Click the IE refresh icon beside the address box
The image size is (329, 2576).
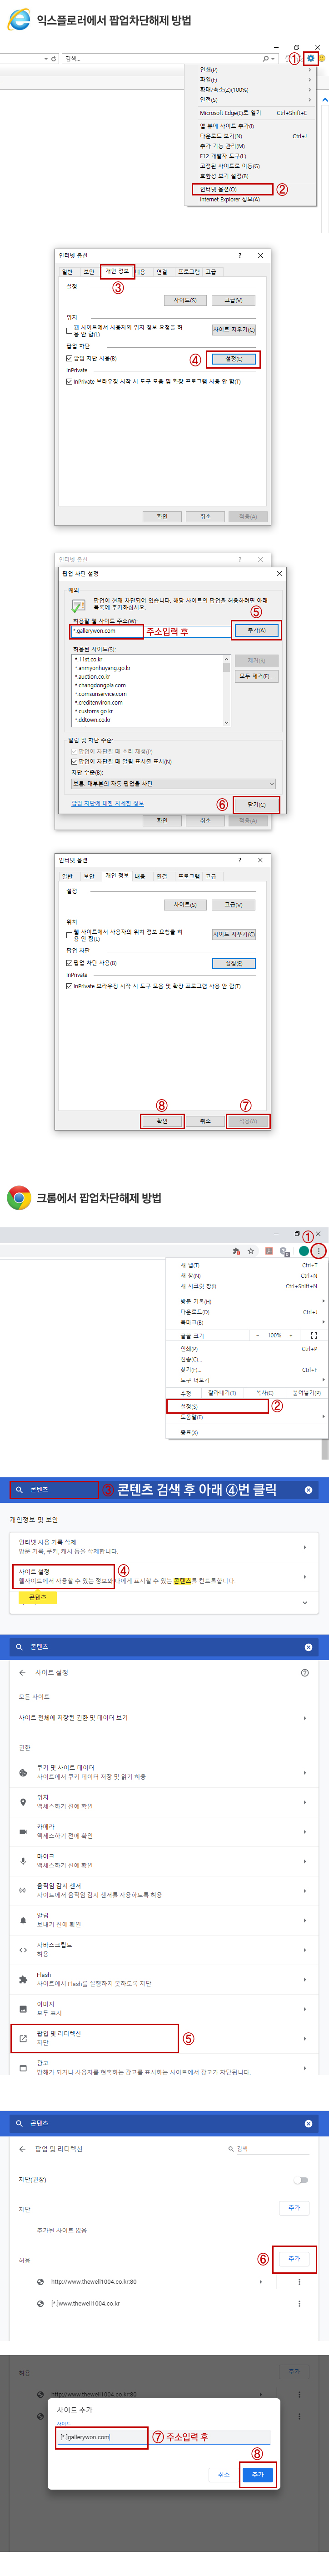point(53,59)
